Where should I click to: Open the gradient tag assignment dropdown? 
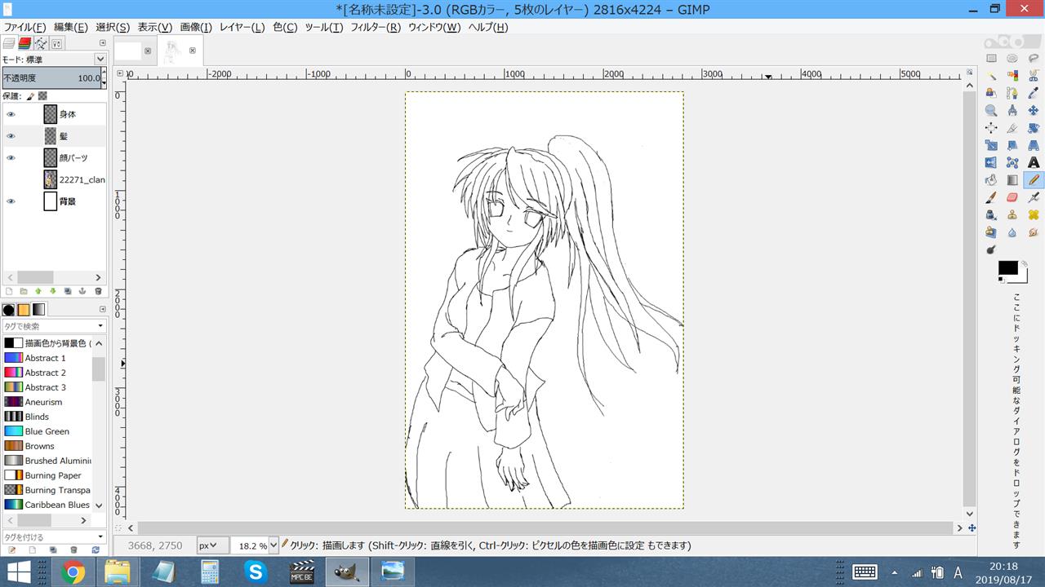pos(101,536)
